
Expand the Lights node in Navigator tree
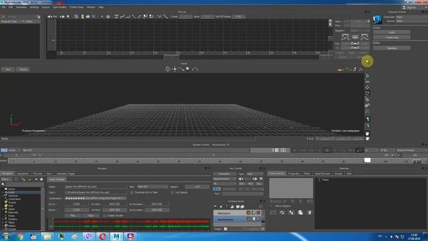coord(3,209)
